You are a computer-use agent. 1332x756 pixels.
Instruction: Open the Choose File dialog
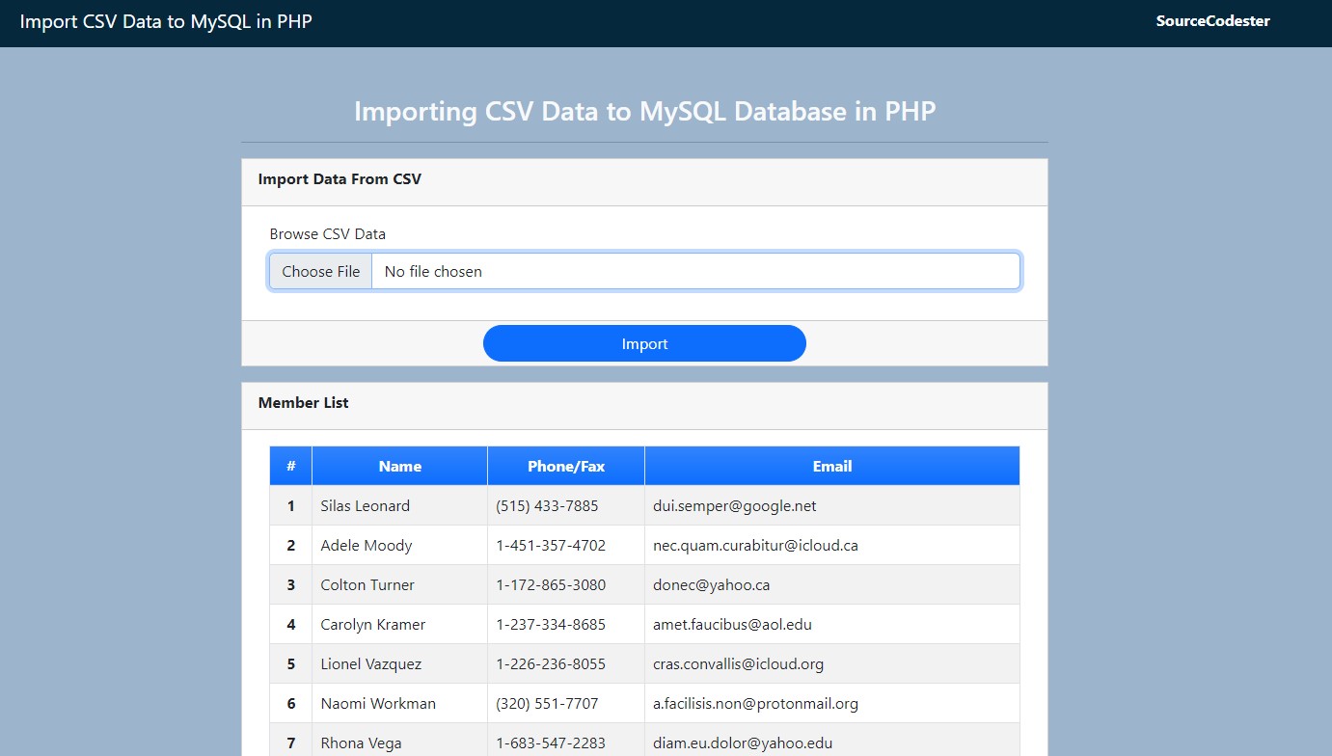(x=320, y=271)
